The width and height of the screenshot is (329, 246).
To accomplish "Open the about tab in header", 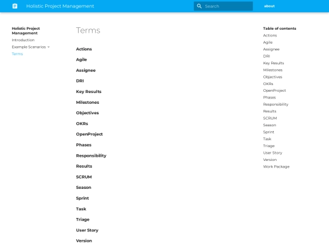I will coord(269,6).
